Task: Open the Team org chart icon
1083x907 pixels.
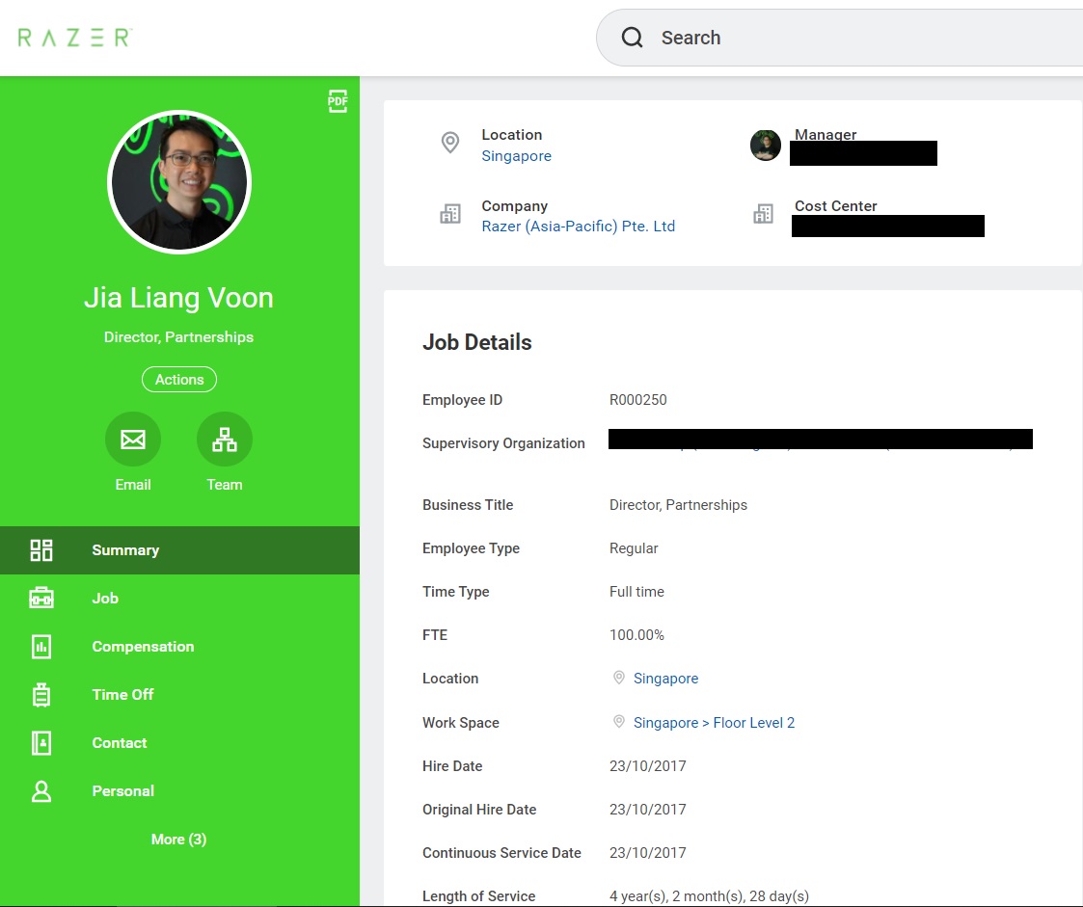Action: (x=225, y=439)
